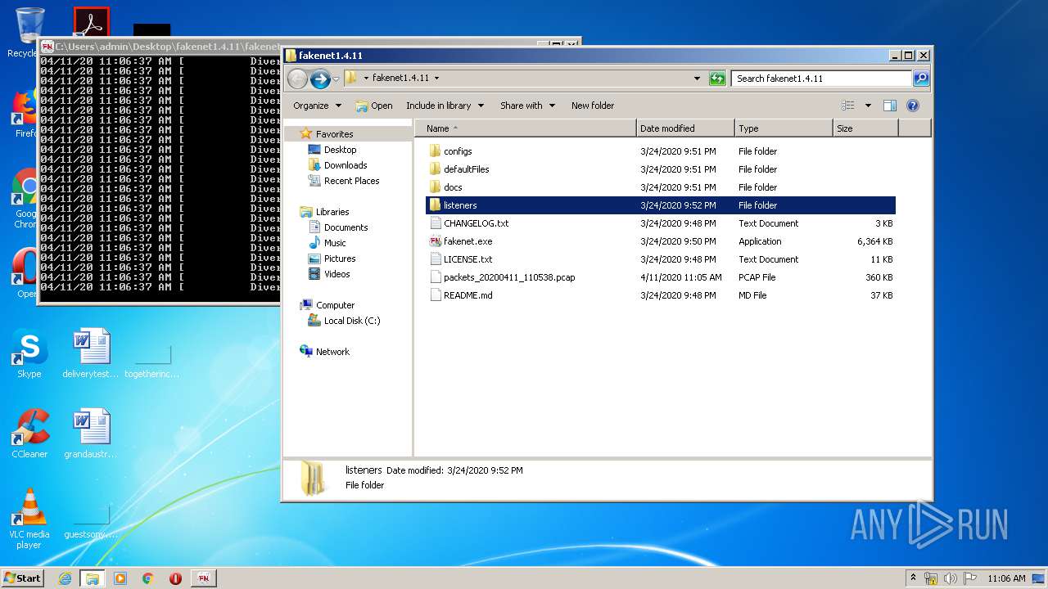
Task: Open Internet Explorer from taskbar
Action: pos(65,578)
